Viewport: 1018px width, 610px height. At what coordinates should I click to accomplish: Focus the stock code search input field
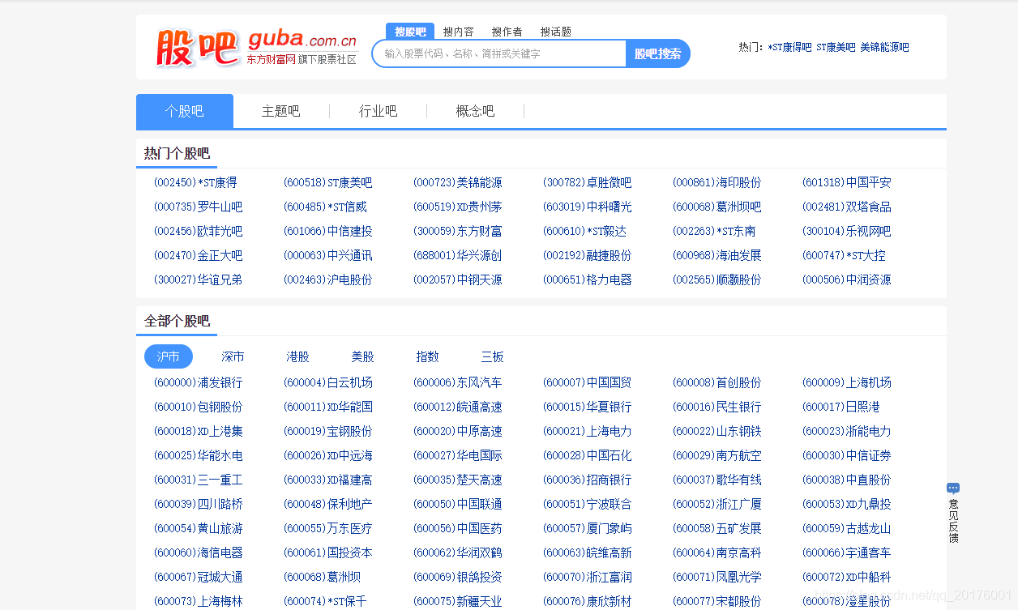pyautogui.click(x=499, y=53)
